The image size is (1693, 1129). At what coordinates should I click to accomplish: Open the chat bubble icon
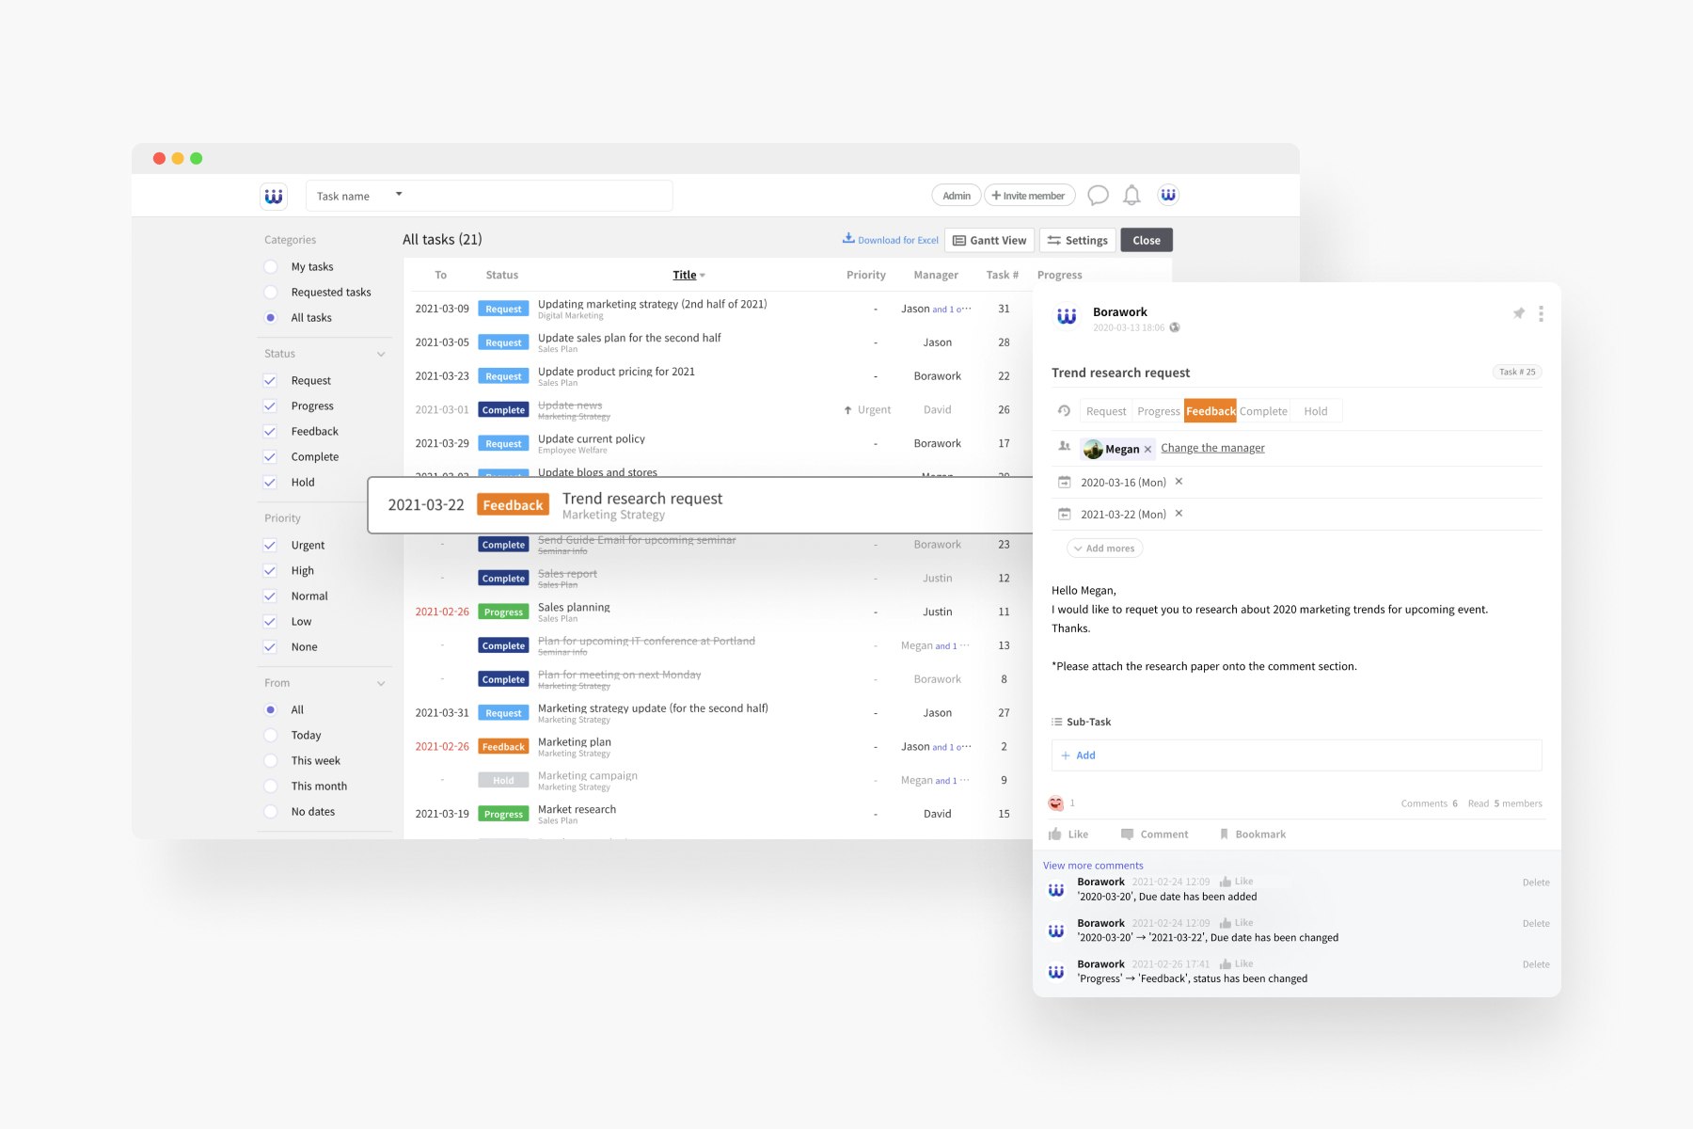click(1098, 195)
